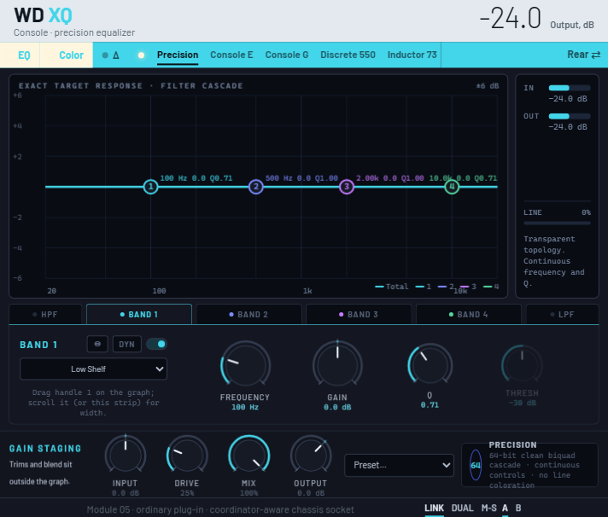The image size is (608, 517).
Task: Click the MIX knob
Action: pyautogui.click(x=249, y=456)
